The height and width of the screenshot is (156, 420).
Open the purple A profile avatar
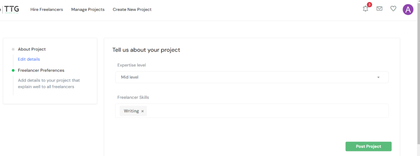click(x=408, y=10)
